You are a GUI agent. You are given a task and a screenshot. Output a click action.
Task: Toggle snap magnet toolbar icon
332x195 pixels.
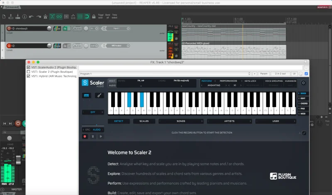pyautogui.click(x=87, y=17)
